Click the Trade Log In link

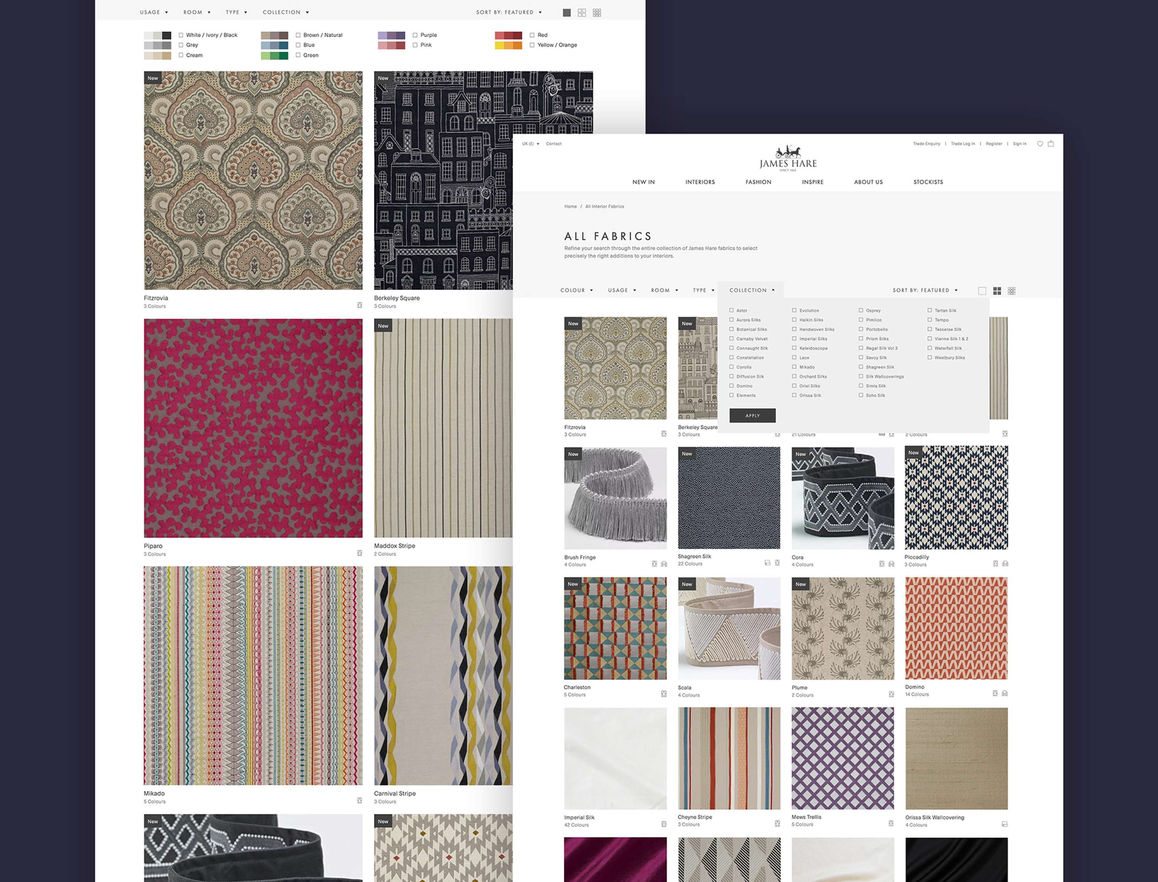pos(963,144)
